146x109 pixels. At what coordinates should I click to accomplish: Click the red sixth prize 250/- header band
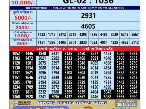75,49
